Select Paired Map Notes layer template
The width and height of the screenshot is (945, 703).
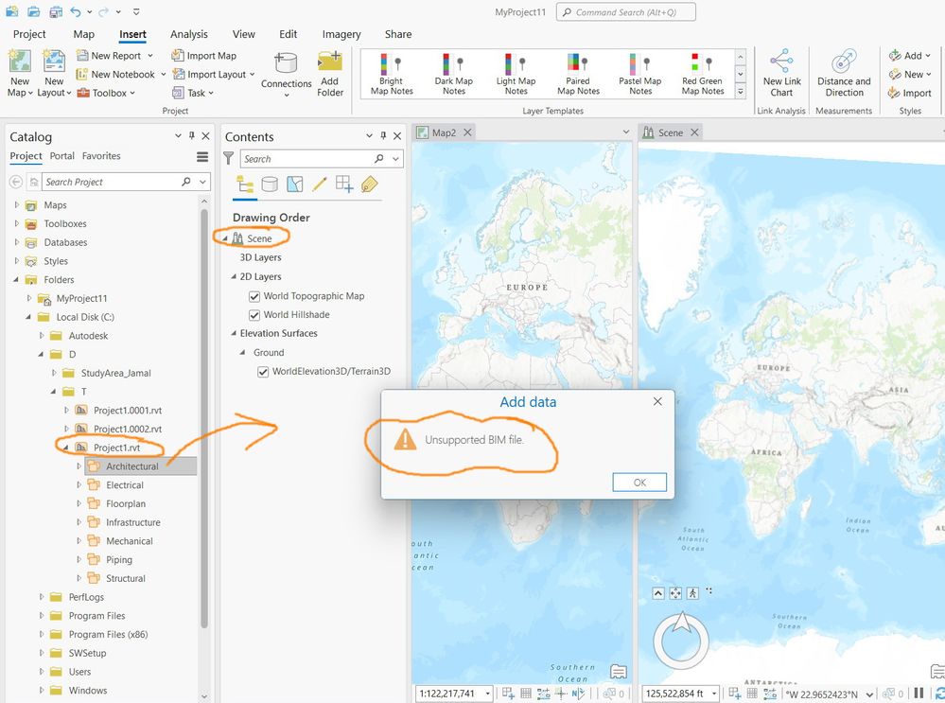pyautogui.click(x=578, y=75)
